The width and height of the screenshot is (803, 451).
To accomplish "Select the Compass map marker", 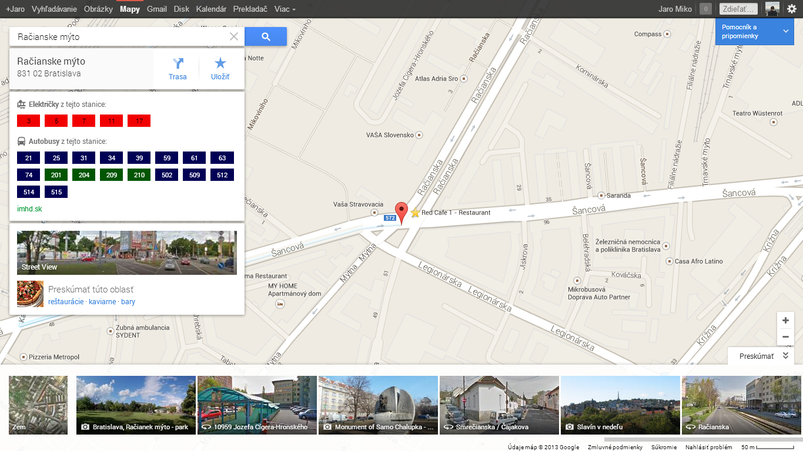I will point(668,34).
